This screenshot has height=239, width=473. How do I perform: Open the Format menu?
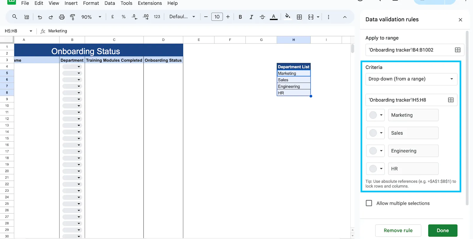91,3
